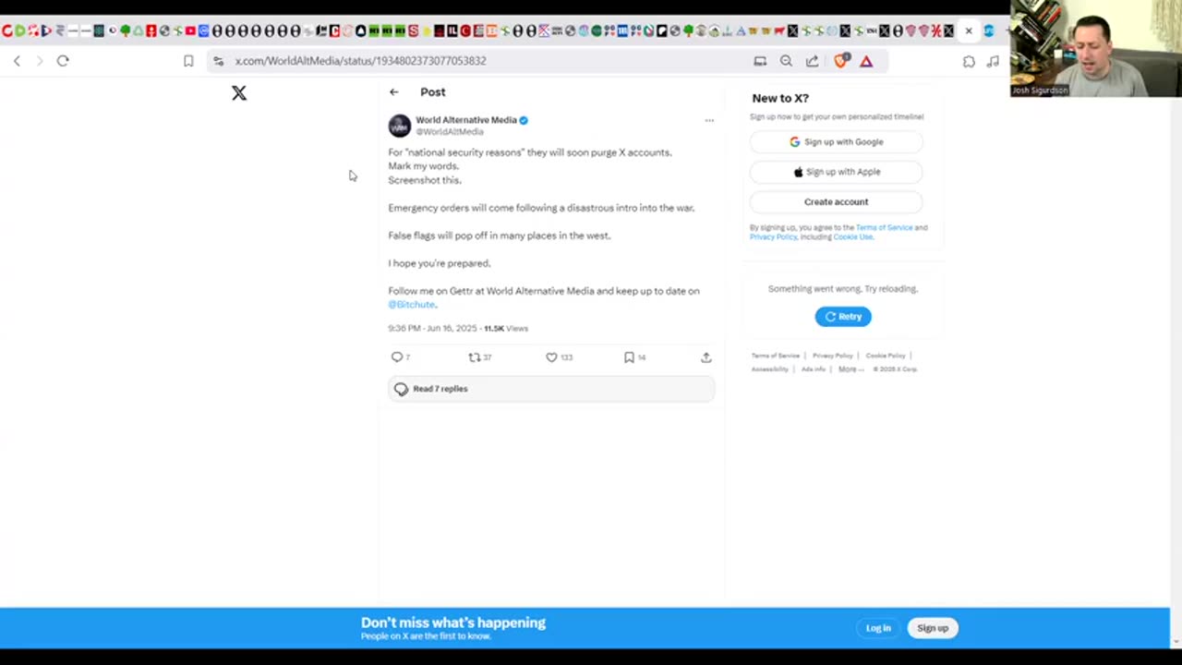This screenshot has width=1182, height=665.
Task: Click the X.com address bar URL
Action: coord(360,61)
